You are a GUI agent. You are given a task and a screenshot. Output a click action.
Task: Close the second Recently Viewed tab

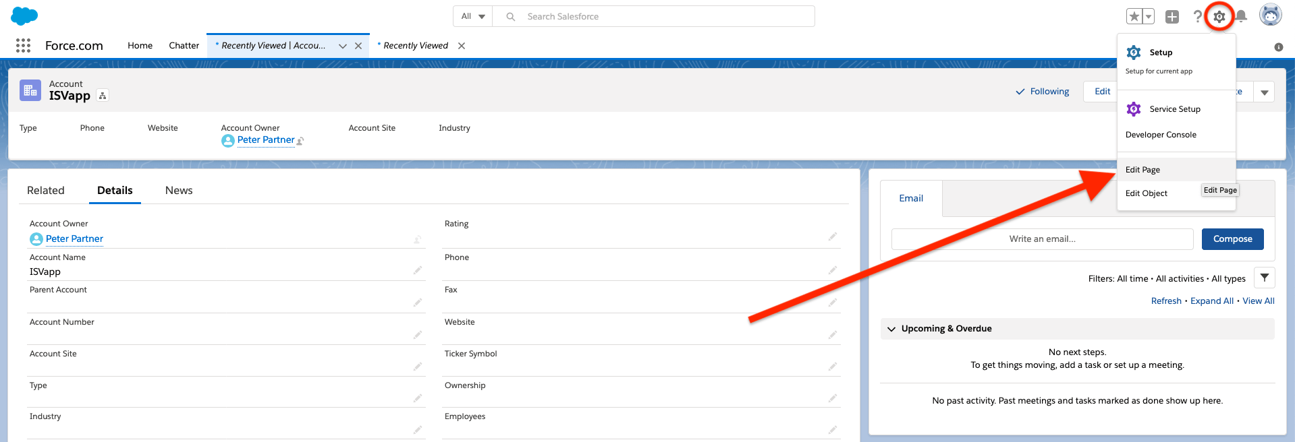tap(462, 46)
